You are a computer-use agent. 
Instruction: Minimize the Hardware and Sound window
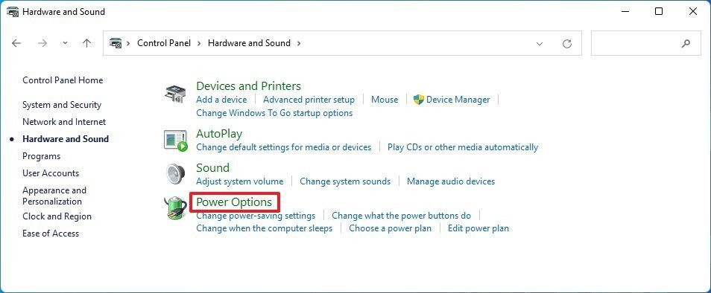point(625,12)
